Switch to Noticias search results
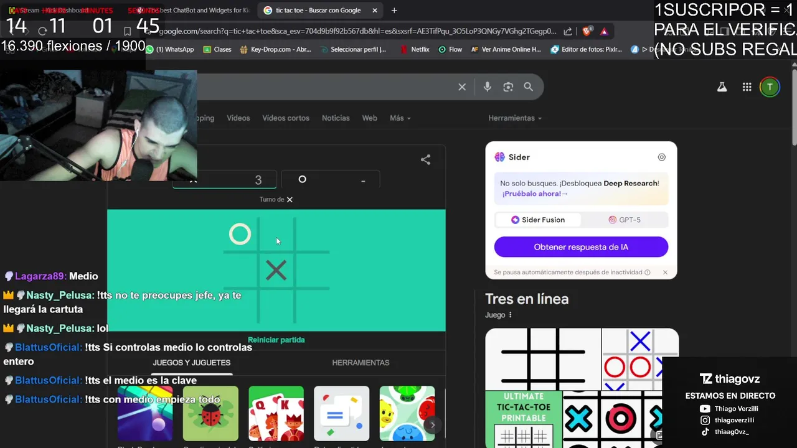Viewport: 797px width, 448px height. coord(336,118)
